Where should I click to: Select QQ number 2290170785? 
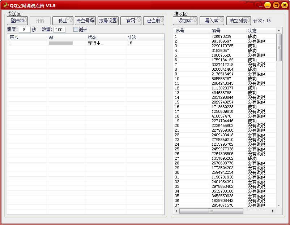[222, 46]
